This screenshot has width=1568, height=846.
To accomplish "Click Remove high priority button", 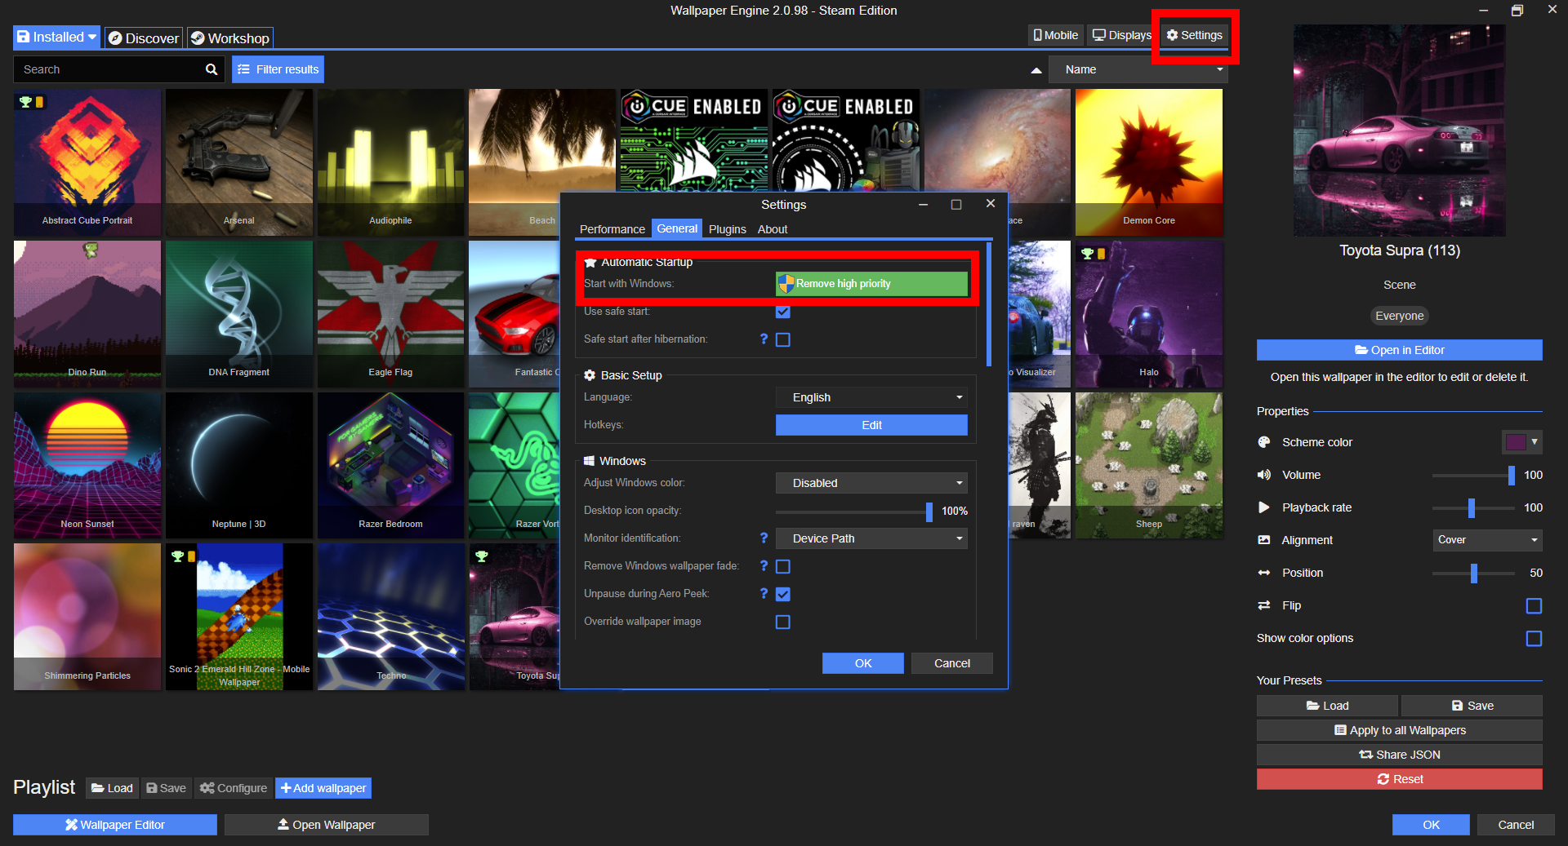I will [871, 283].
